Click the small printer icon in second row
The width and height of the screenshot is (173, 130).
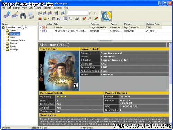coord(77,19)
